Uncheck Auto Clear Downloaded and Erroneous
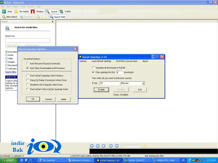 click(28, 68)
